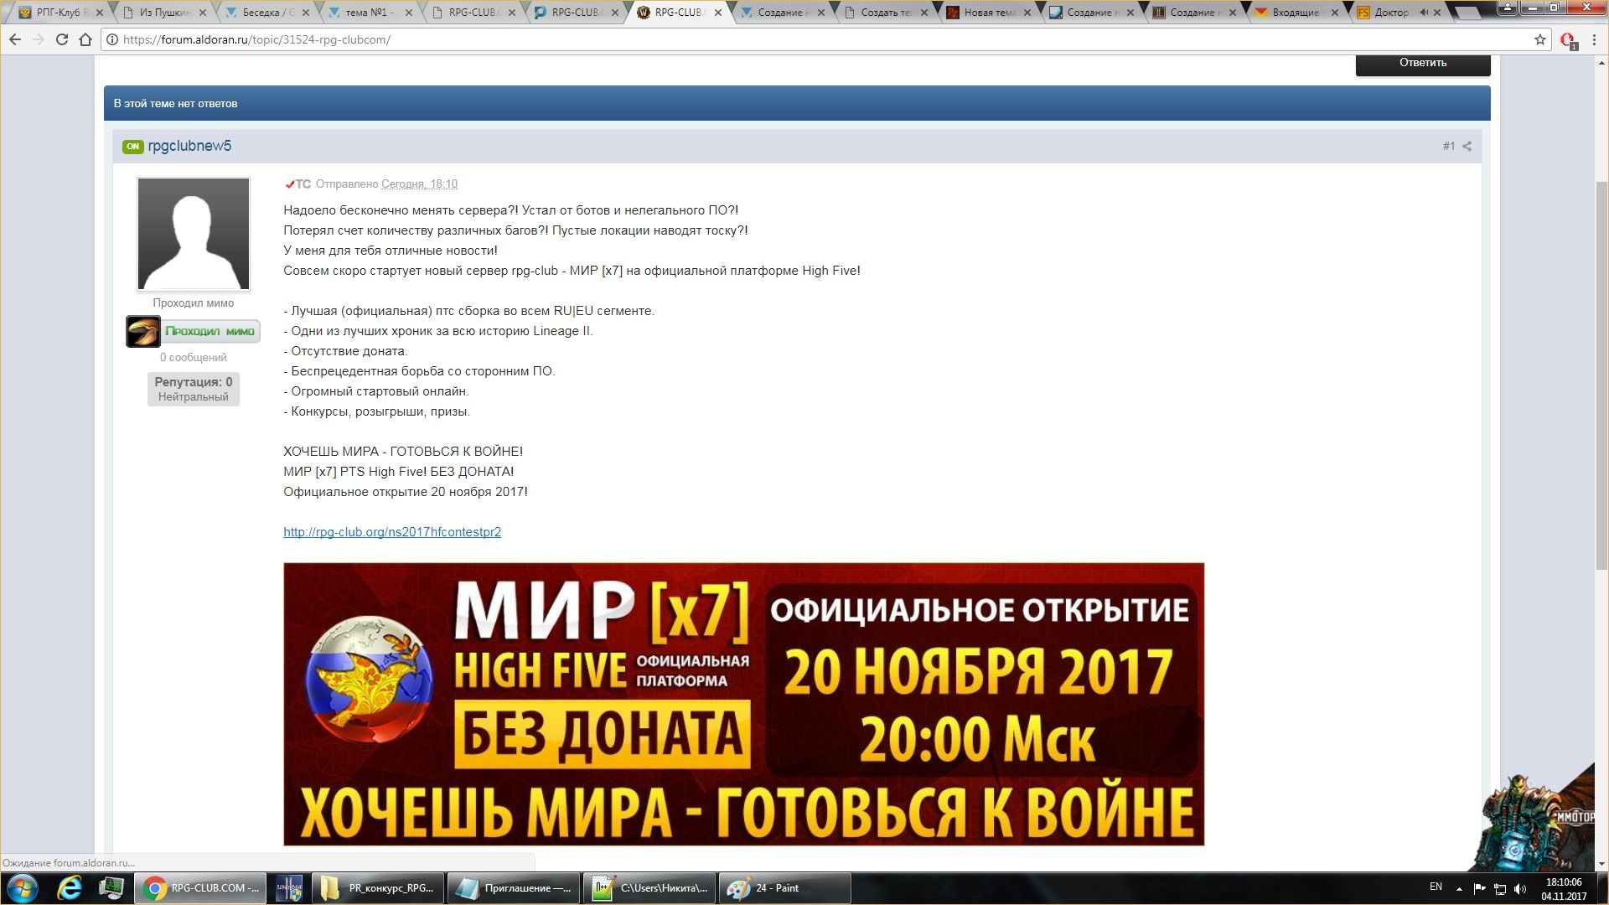
Task: Click the share icon beside post #1
Action: [1467, 147]
